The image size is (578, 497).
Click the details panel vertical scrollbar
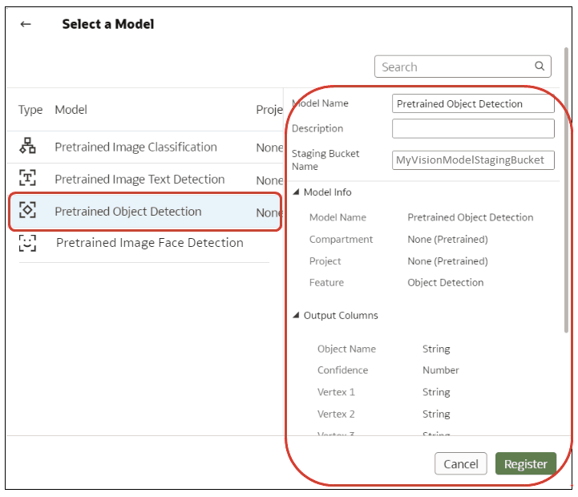[567, 192]
